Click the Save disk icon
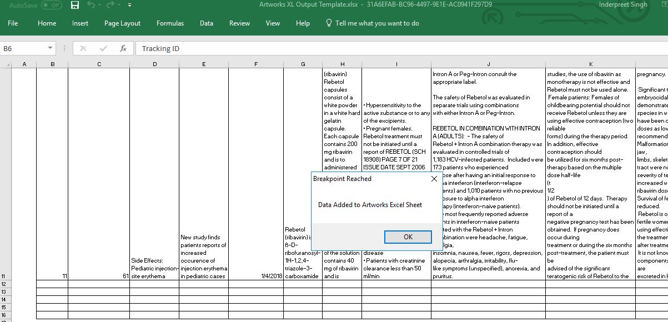 click(x=75, y=5)
